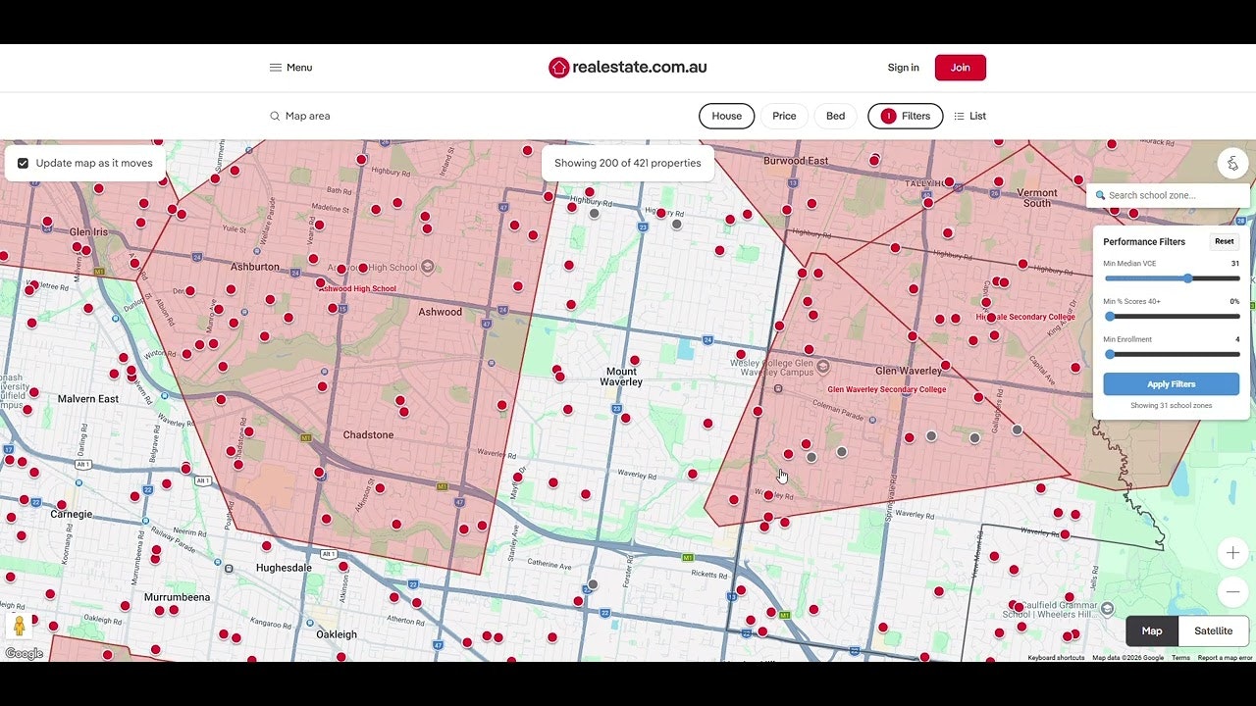Click the magnifier in the school zone search box
1256x706 pixels.
[1101, 195]
